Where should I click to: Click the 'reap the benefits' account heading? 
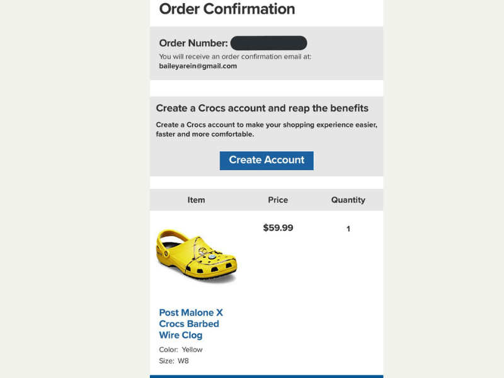(x=262, y=108)
